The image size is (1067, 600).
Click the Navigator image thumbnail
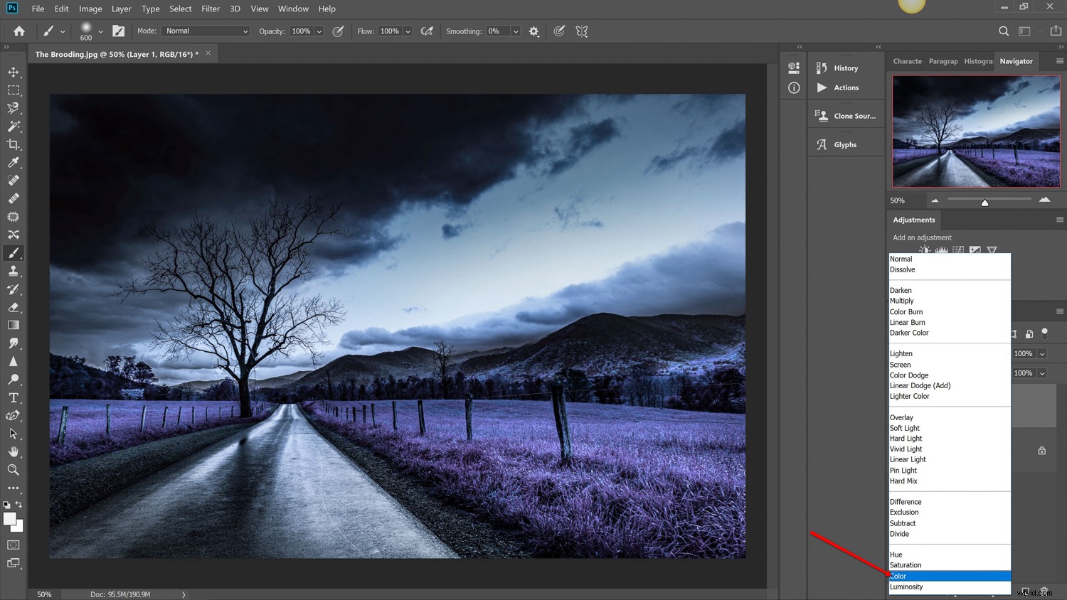coord(975,131)
